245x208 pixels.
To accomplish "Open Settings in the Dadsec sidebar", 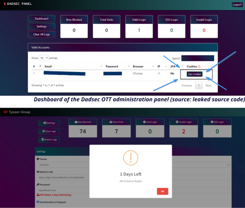I will [x=41, y=27].
